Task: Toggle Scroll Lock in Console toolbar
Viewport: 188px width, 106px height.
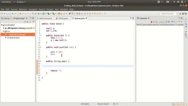Action: coord(162,22)
